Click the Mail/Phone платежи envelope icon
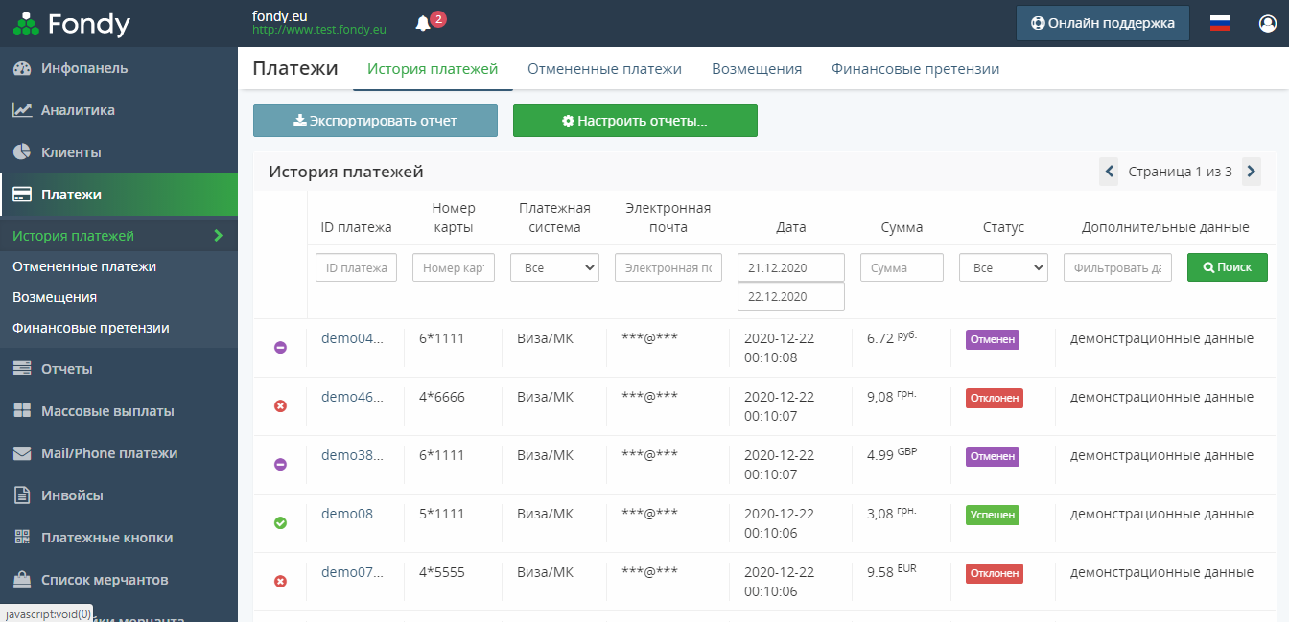This screenshot has width=1289, height=622. click(x=22, y=453)
